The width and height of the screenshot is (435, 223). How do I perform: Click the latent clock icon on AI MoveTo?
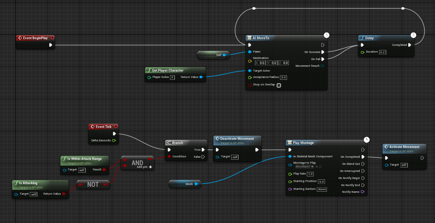[327, 35]
